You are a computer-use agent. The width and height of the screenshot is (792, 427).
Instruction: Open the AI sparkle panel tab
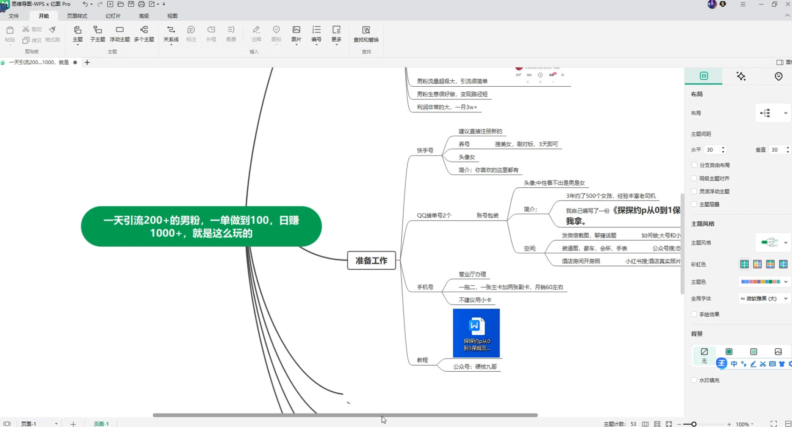(741, 76)
